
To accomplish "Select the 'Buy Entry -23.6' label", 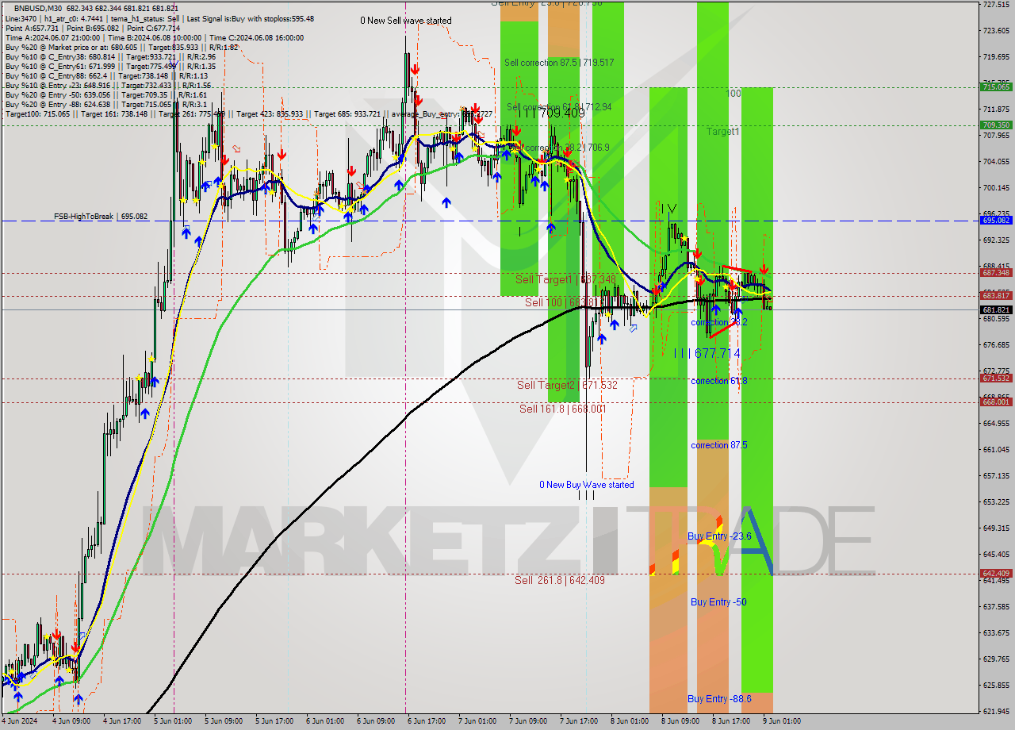I will [719, 536].
